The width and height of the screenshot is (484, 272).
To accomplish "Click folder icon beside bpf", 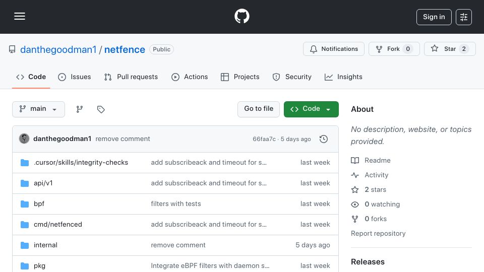I will [24, 204].
